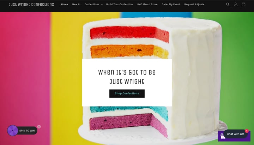Dismiss the Spin To Win popup
Screen dimensions: 254x145
tap(39, 127)
